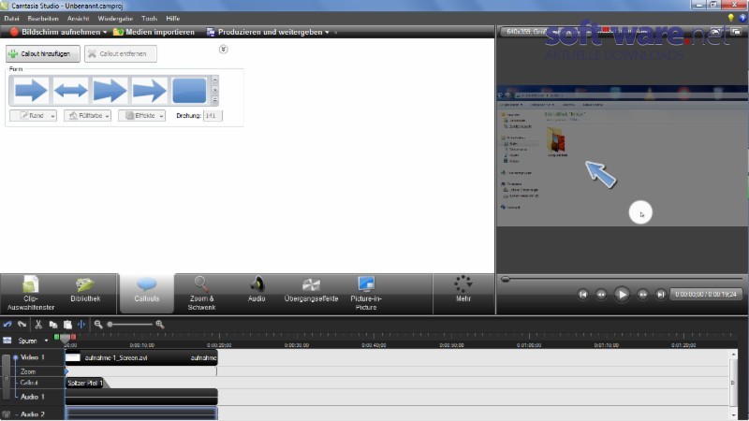Undo the last timeline action

click(x=7, y=324)
